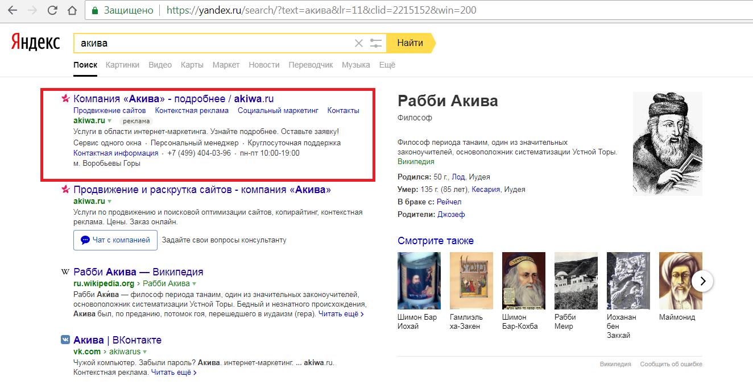Image resolution: width=753 pixels, height=385 pixels.
Task: Open Продвижение сайтов sitelink
Action: click(x=110, y=111)
